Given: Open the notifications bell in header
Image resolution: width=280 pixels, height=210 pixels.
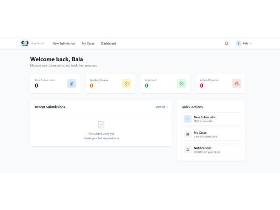Looking at the screenshot, I should (226, 43).
